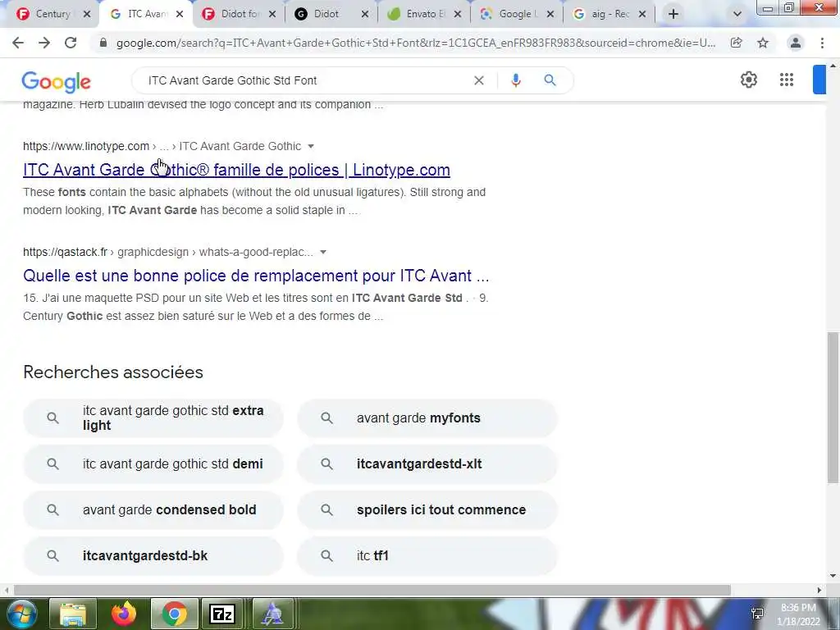Screen dimensions: 840x630
Task: Submit search with magnifier icon
Action: pyautogui.click(x=550, y=80)
